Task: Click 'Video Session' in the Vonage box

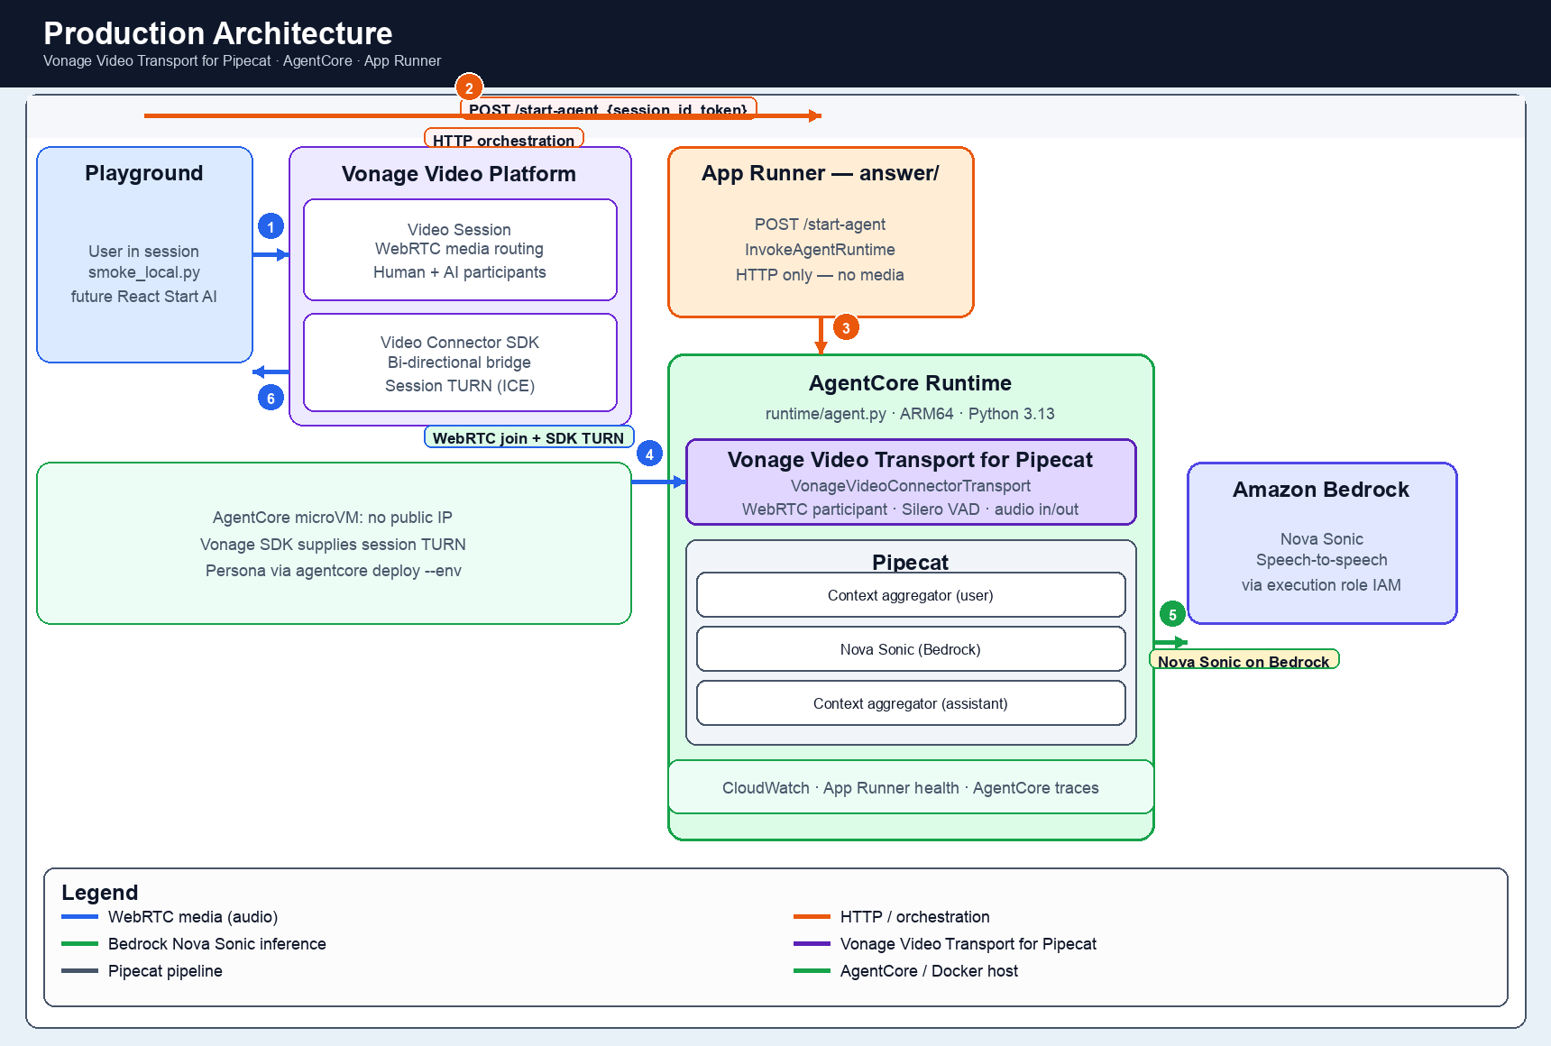Action: pyautogui.click(x=459, y=230)
